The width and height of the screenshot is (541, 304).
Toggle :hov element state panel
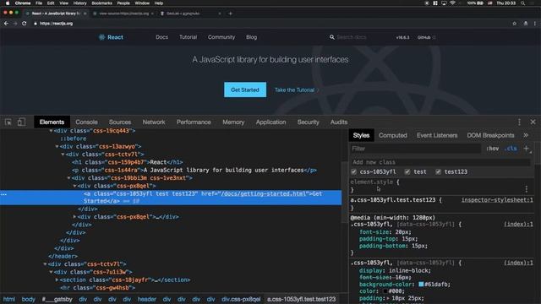point(492,149)
